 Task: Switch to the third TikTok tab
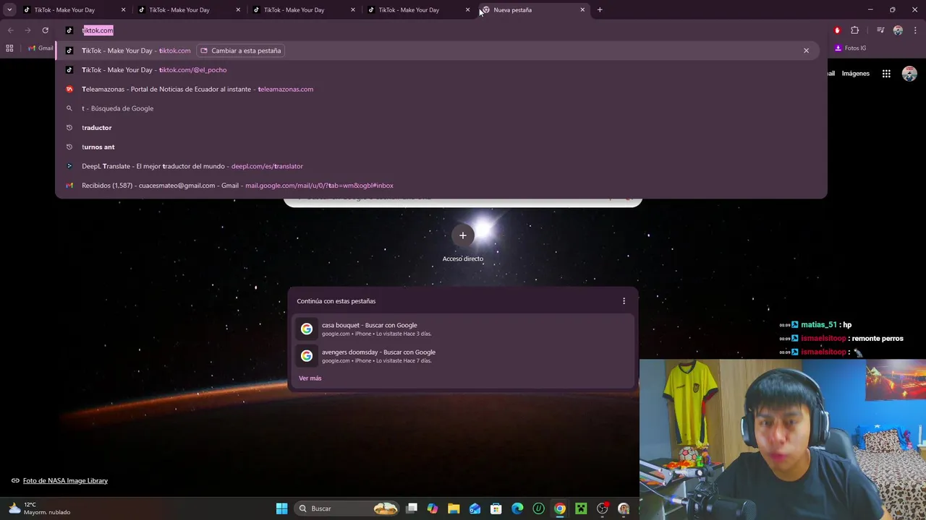302,10
